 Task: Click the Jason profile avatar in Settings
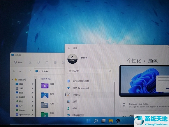(73, 59)
